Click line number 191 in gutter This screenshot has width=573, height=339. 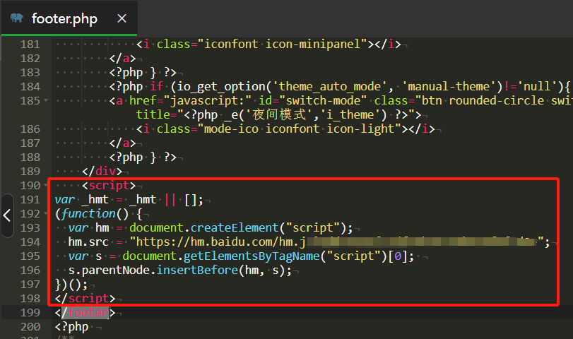[30, 200]
